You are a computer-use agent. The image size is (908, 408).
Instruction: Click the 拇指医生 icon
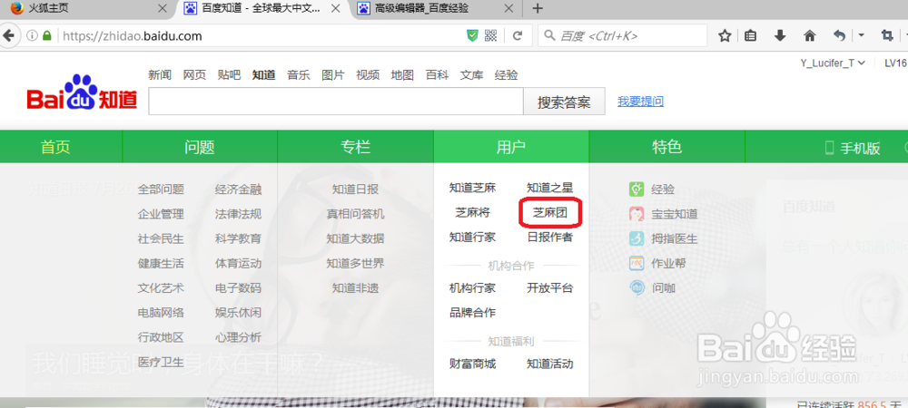coord(637,238)
